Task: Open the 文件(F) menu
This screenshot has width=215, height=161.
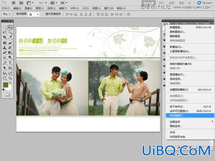Action: click(x=6, y=9)
